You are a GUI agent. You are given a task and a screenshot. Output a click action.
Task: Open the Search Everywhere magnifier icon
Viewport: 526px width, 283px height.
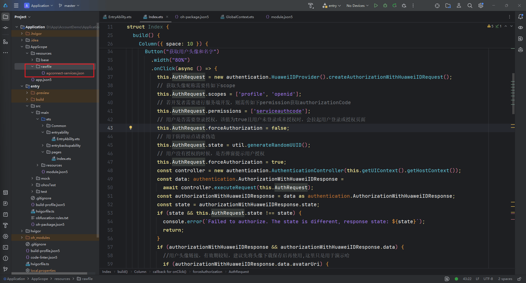(470, 5)
